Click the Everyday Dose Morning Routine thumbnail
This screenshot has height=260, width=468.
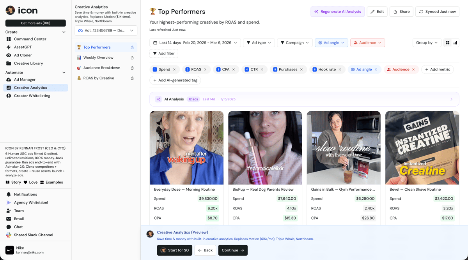coord(186,148)
